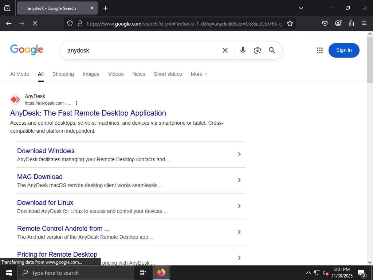373x280 pixels.
Task: Open Windows Task View
Action: click(142, 273)
